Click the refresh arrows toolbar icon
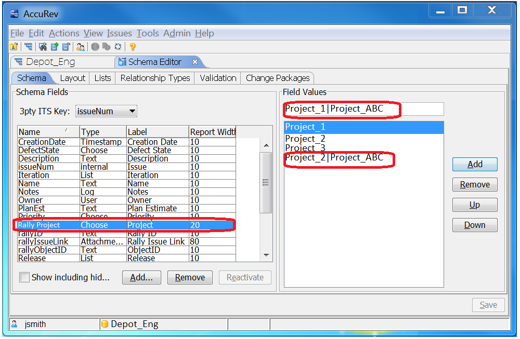Screen dimensions: 520x339 [119, 47]
